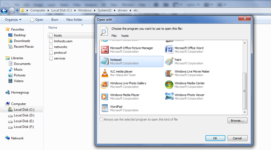This screenshot has height=150, width=271.
Task: Navigate to System32 in address bar
Action: [x=105, y=10]
